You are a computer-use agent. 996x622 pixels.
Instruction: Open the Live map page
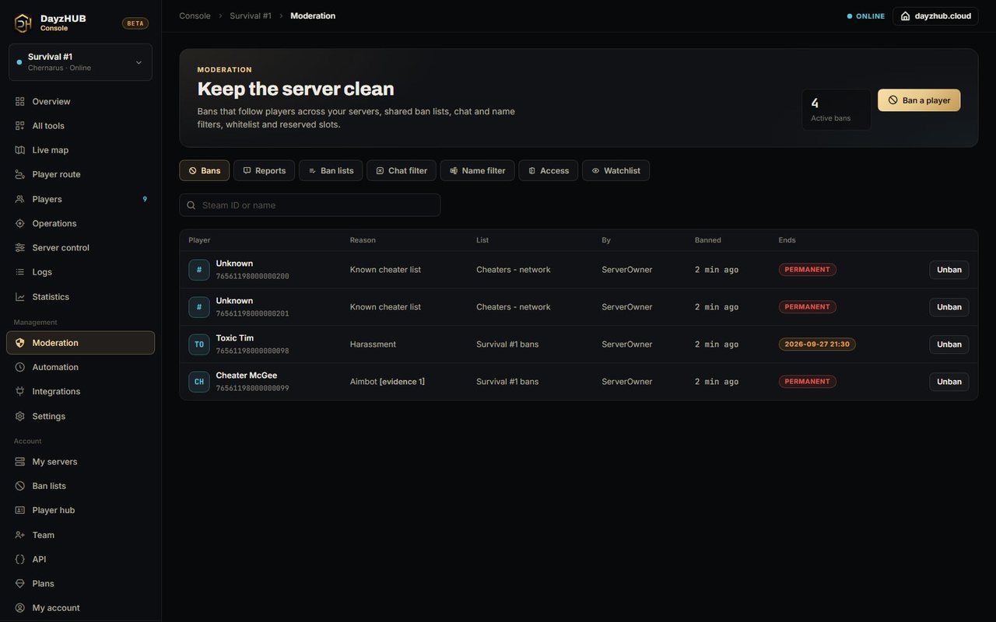[81, 150]
